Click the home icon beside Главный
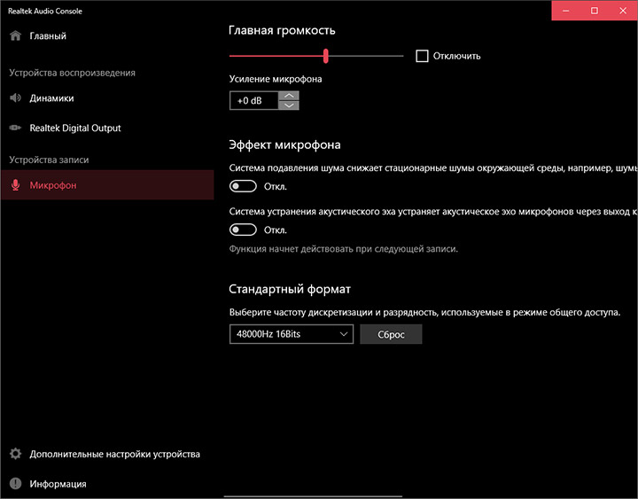This screenshot has width=638, height=499. 15,35
